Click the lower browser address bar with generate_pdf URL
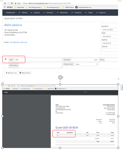 pos(36,86)
